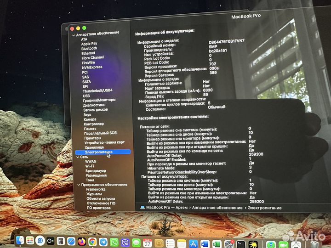Select Устройство чтения карт in the sidebar
This screenshot has width=331, height=248.
point(104,143)
